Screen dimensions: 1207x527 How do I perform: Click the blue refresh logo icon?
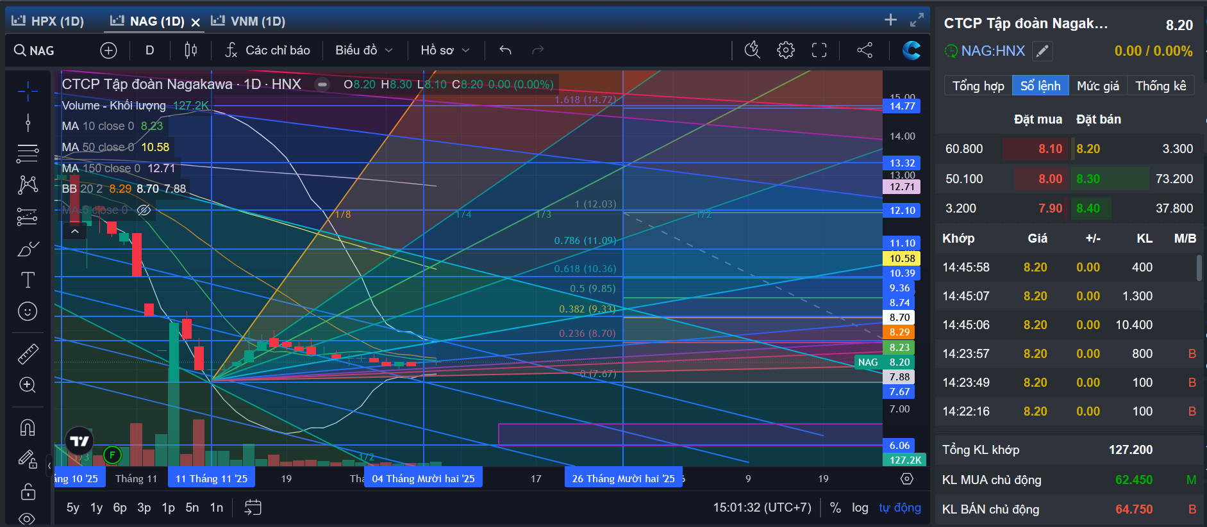pos(911,50)
